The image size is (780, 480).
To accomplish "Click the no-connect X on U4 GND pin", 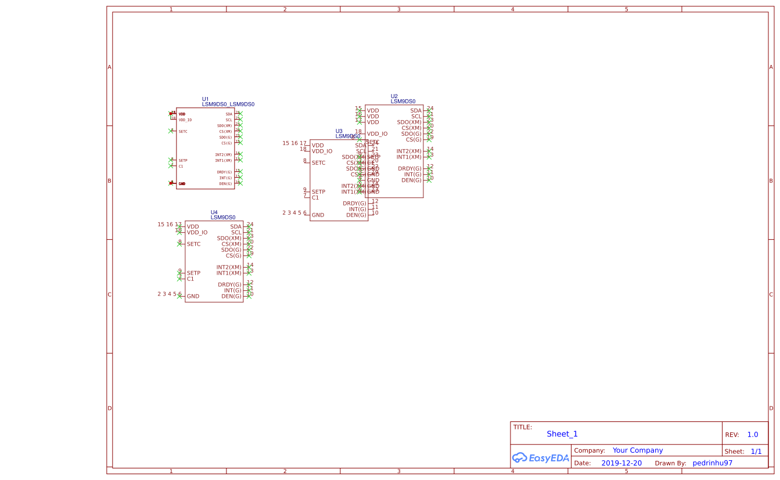I will point(179,296).
